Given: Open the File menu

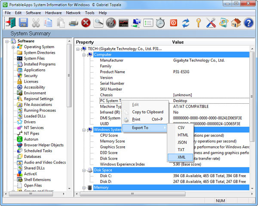Looking at the screenshot, I should [8, 13].
